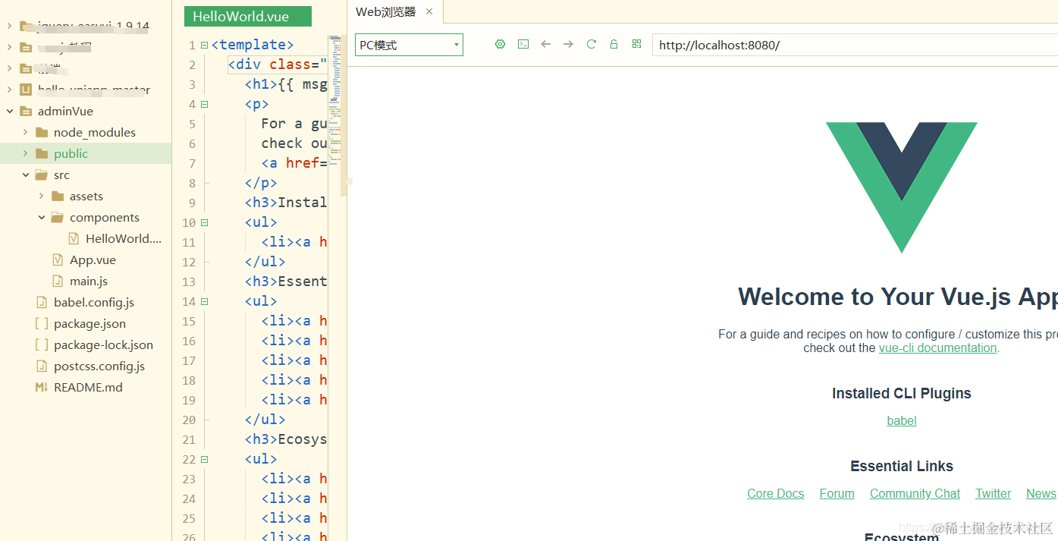Select the adminVue project name
Screen dimensions: 1058x541
65,111
